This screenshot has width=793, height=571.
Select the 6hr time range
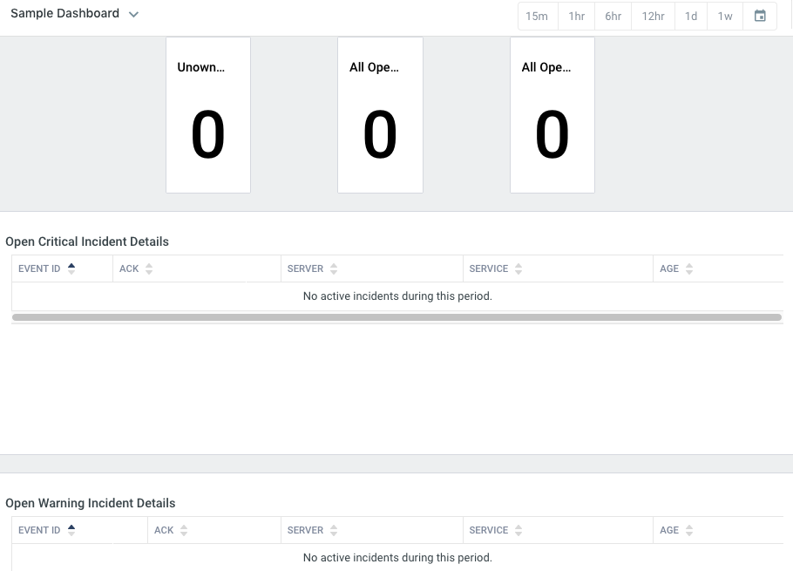pos(613,17)
